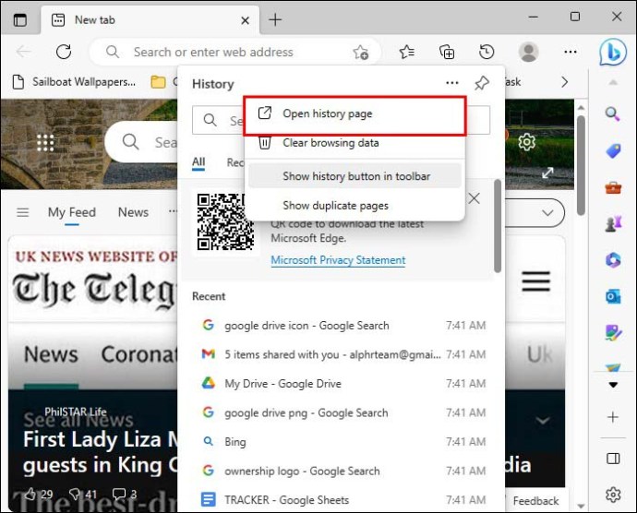
Task: Click the history panel scrollbar
Action: pos(498,226)
